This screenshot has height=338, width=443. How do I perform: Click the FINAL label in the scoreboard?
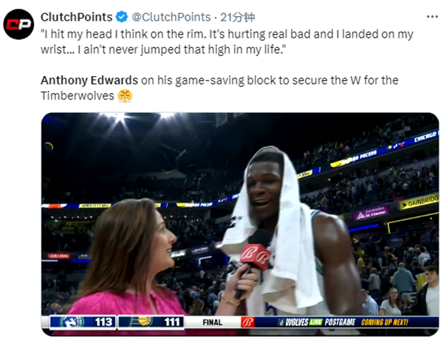pyautogui.click(x=213, y=323)
